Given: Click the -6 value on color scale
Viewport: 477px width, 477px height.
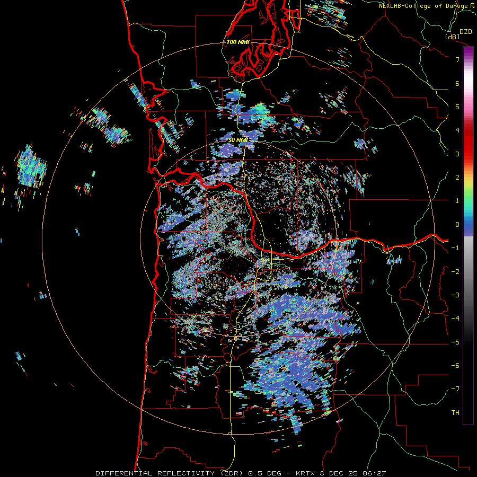Looking at the screenshot, I should (x=455, y=366).
